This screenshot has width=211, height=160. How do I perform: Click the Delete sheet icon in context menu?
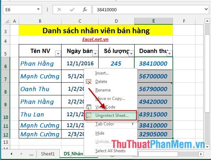(x=89, y=82)
